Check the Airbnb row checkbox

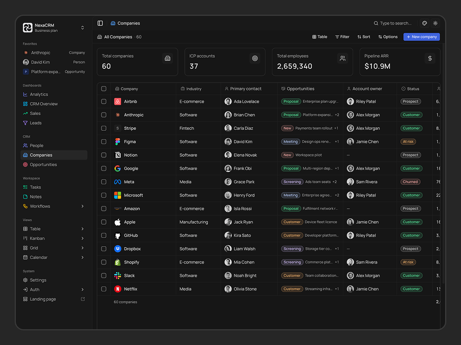pos(104,102)
